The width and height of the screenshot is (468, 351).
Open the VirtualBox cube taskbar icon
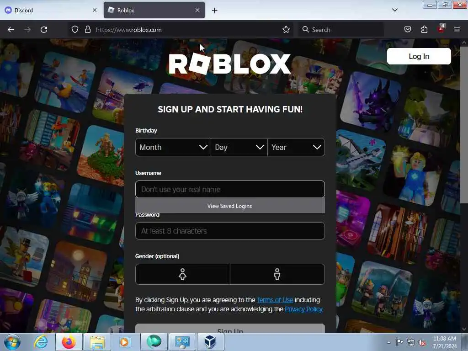(210, 342)
